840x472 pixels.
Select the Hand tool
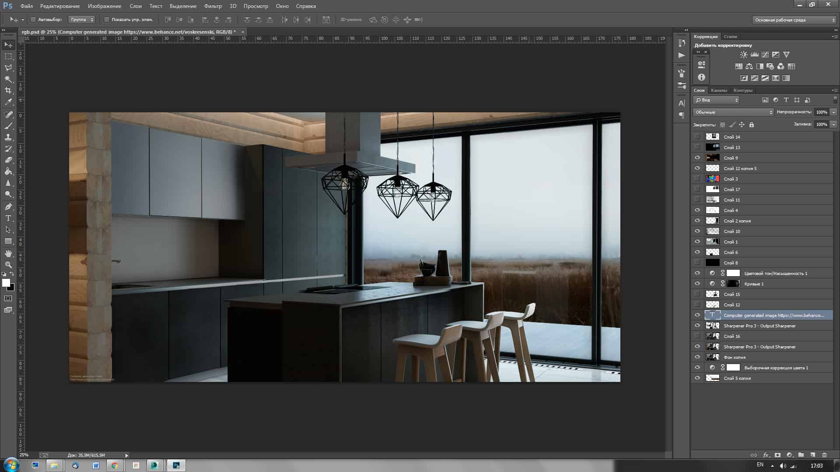click(8, 253)
